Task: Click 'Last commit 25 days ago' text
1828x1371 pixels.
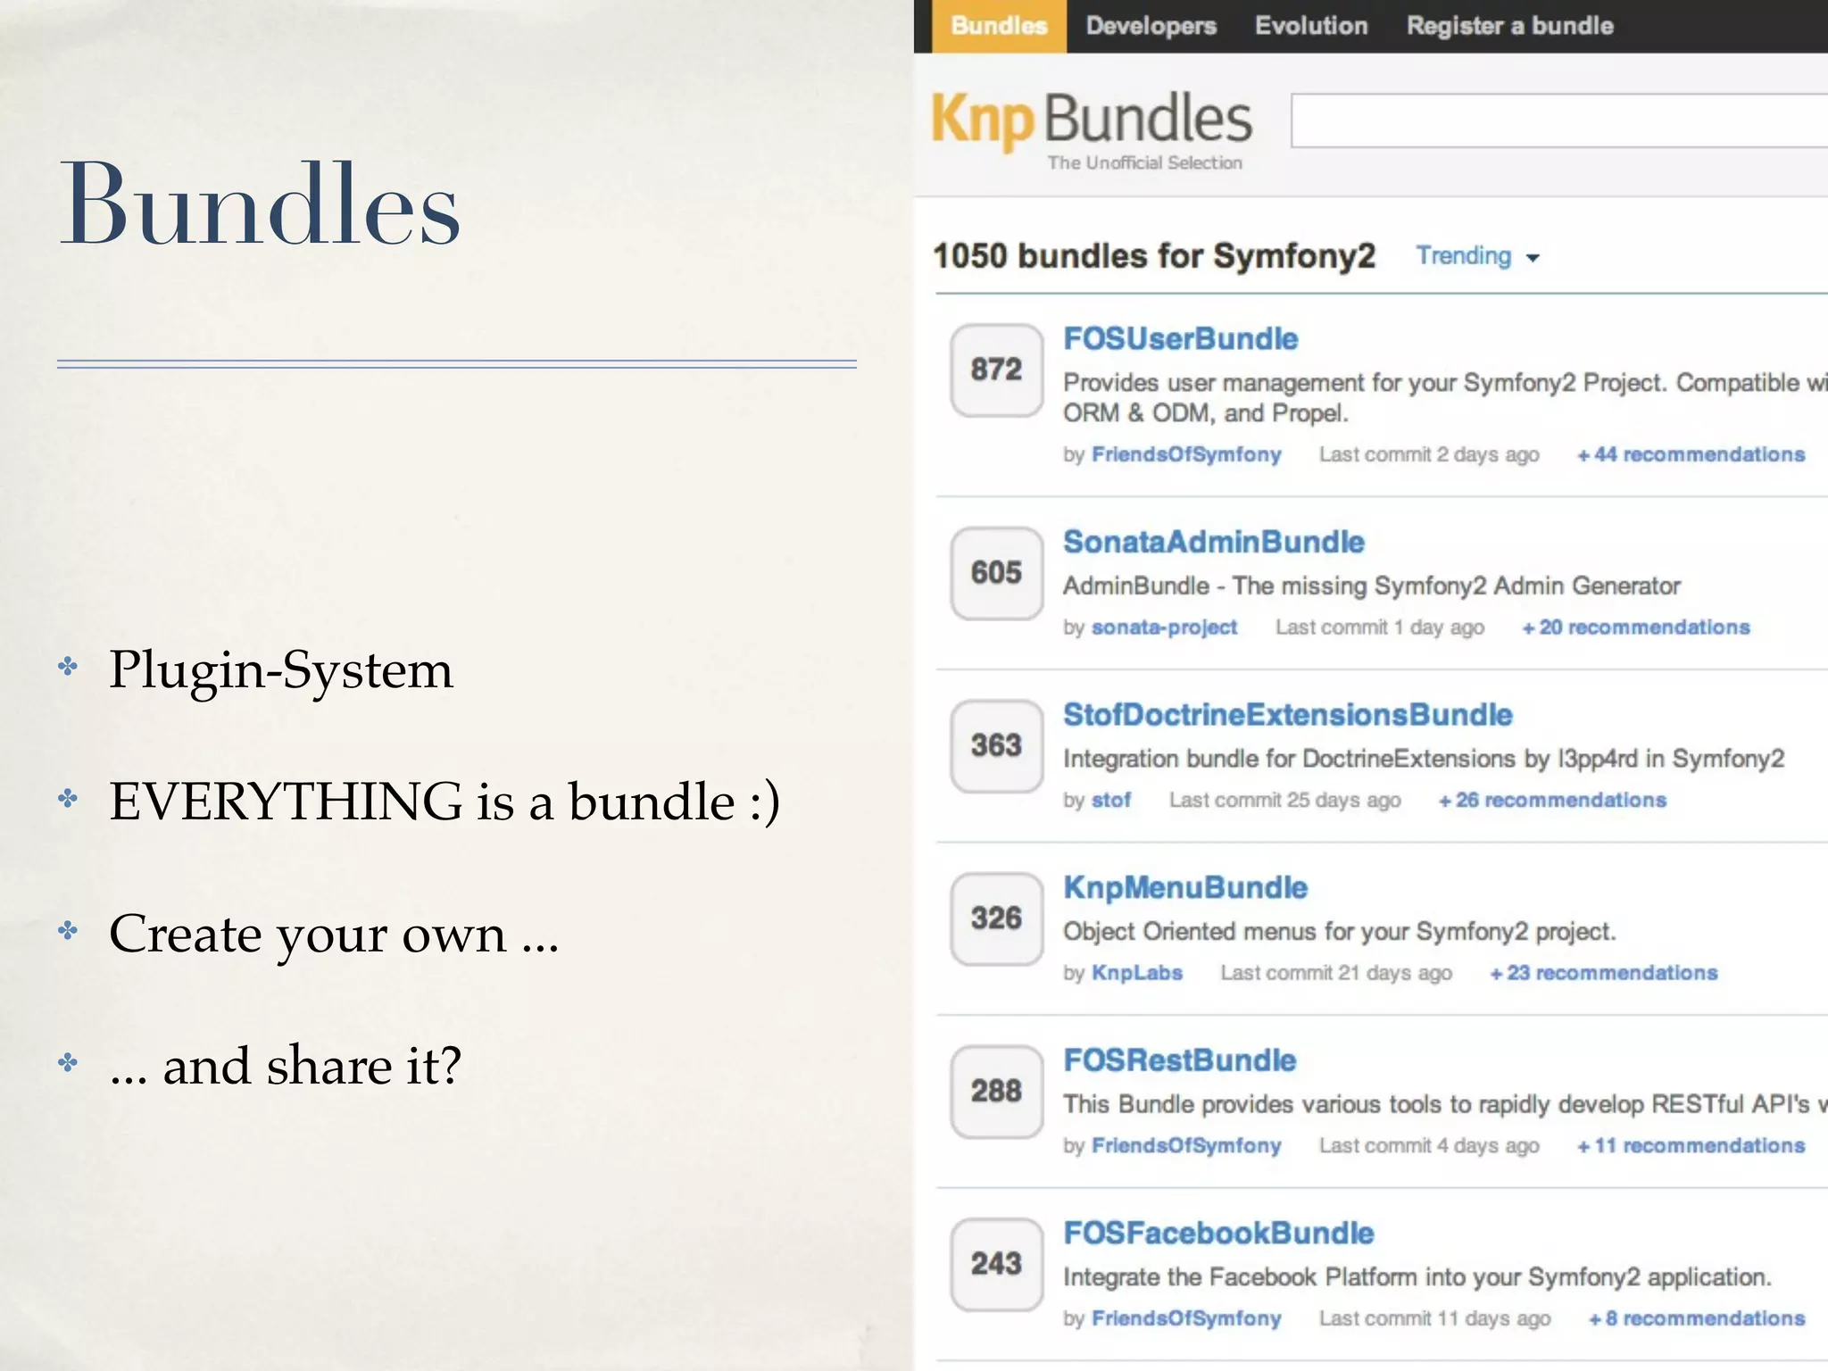Action: pyautogui.click(x=1284, y=800)
